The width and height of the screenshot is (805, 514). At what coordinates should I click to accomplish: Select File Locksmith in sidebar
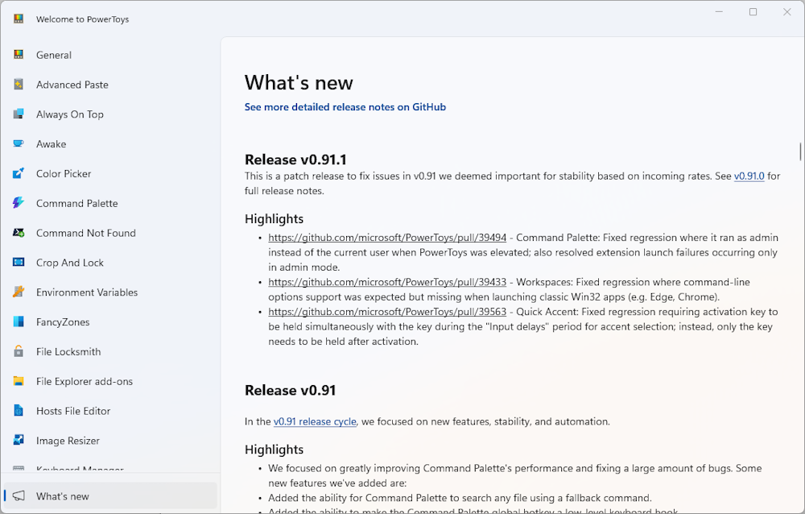(x=110, y=351)
